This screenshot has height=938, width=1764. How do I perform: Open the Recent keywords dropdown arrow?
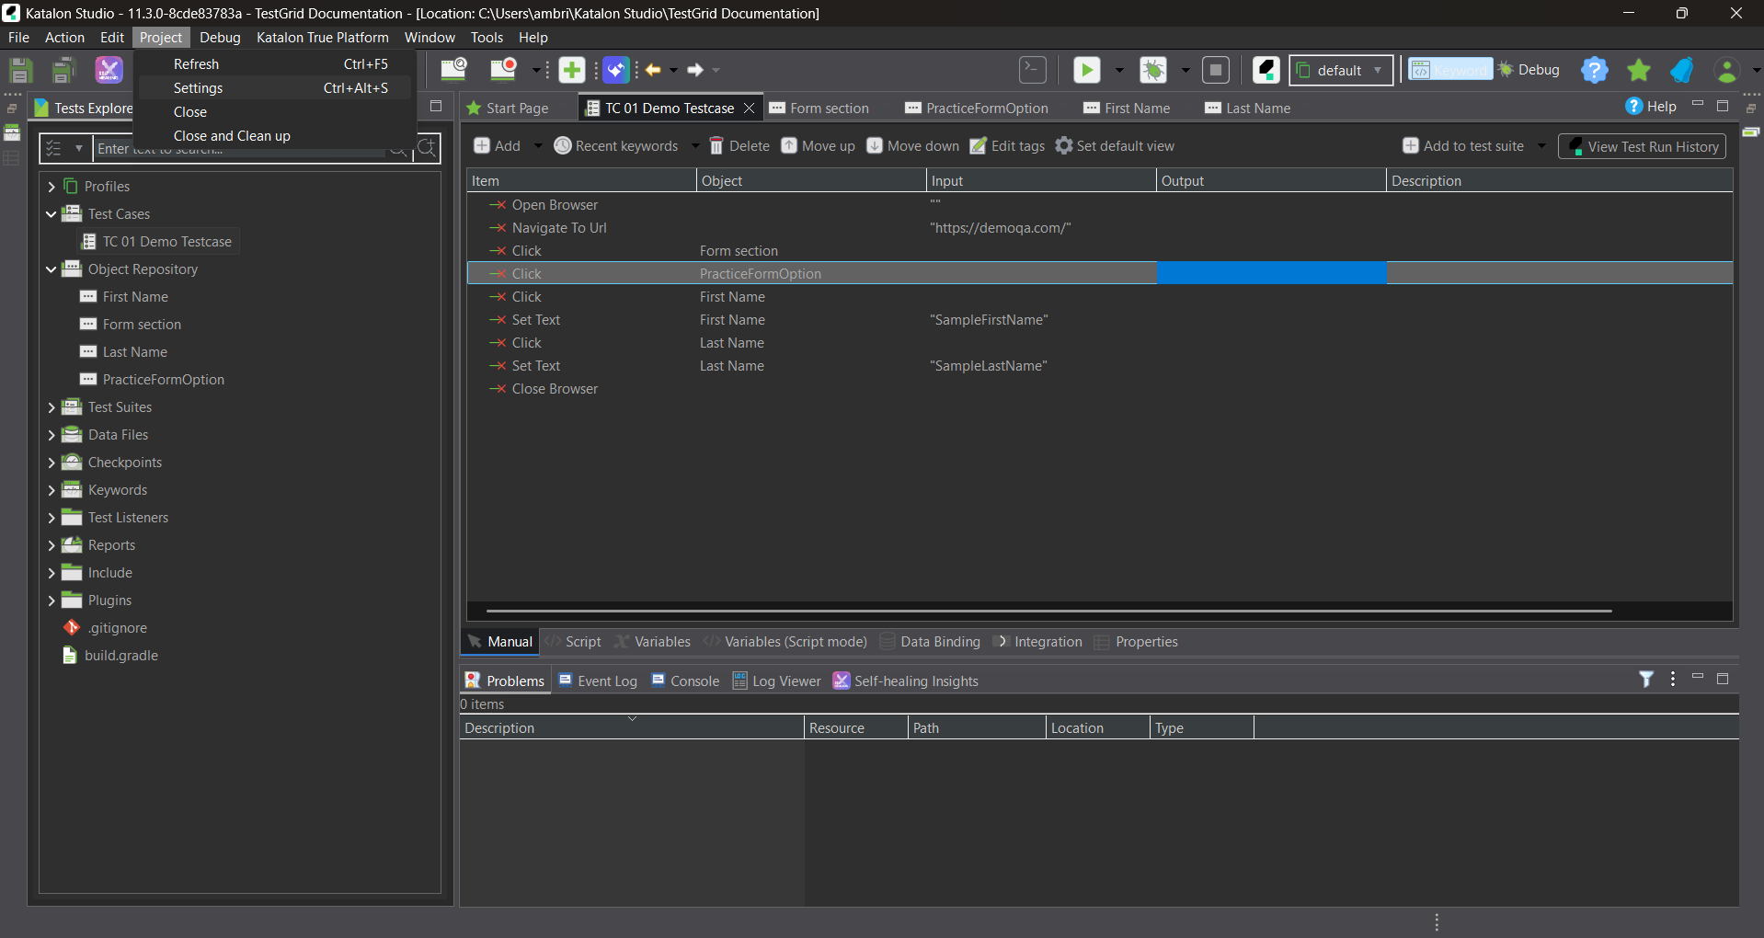tap(695, 146)
